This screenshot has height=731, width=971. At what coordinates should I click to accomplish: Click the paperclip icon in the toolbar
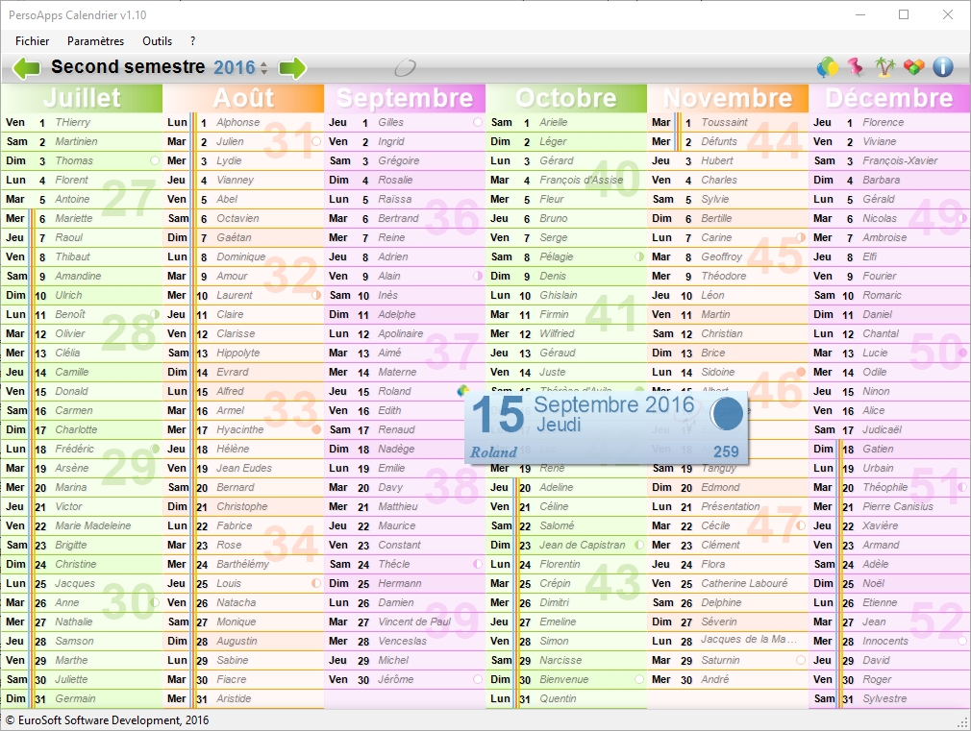(406, 67)
